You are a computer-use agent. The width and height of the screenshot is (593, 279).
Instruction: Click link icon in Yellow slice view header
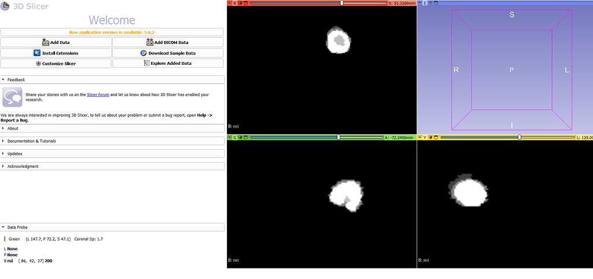(x=430, y=138)
